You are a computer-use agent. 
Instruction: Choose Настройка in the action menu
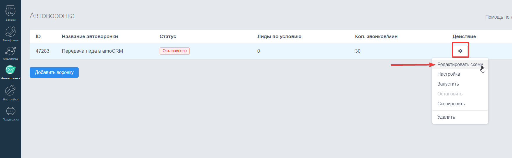click(460, 74)
